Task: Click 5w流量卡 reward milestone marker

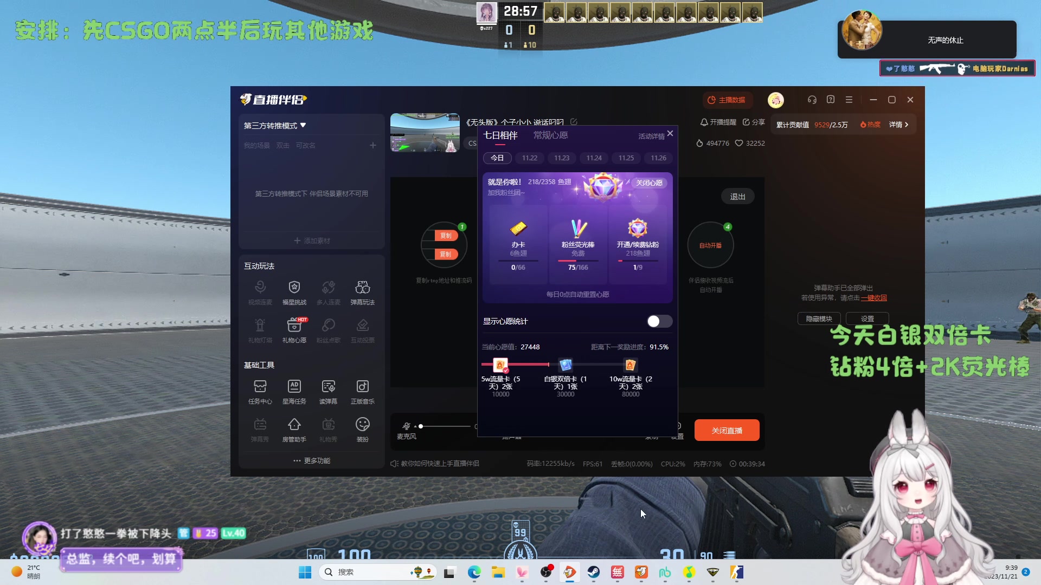Action: pos(500,365)
